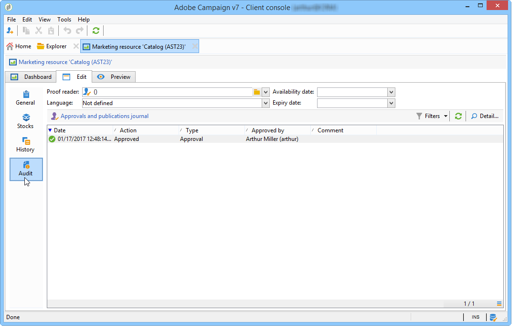This screenshot has width=520, height=333.
Task: Click the 'Done' status bar text
Action: (13, 318)
